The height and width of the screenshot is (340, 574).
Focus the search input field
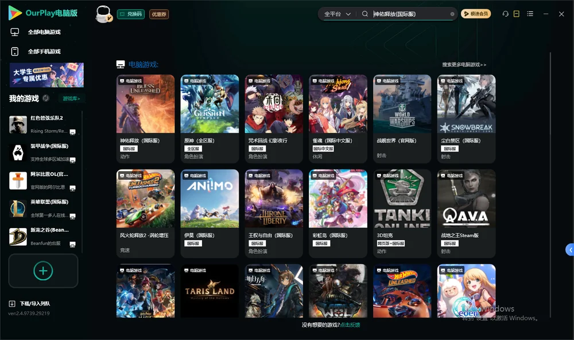tap(410, 14)
